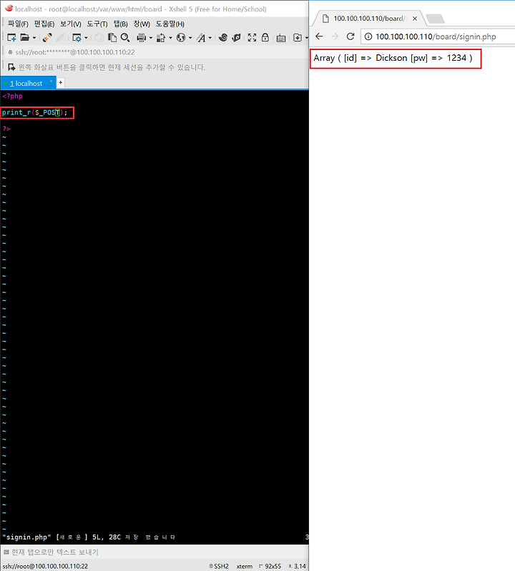Click the Xagent green leaf icon
This screenshot has width=515, height=571.
237,37
